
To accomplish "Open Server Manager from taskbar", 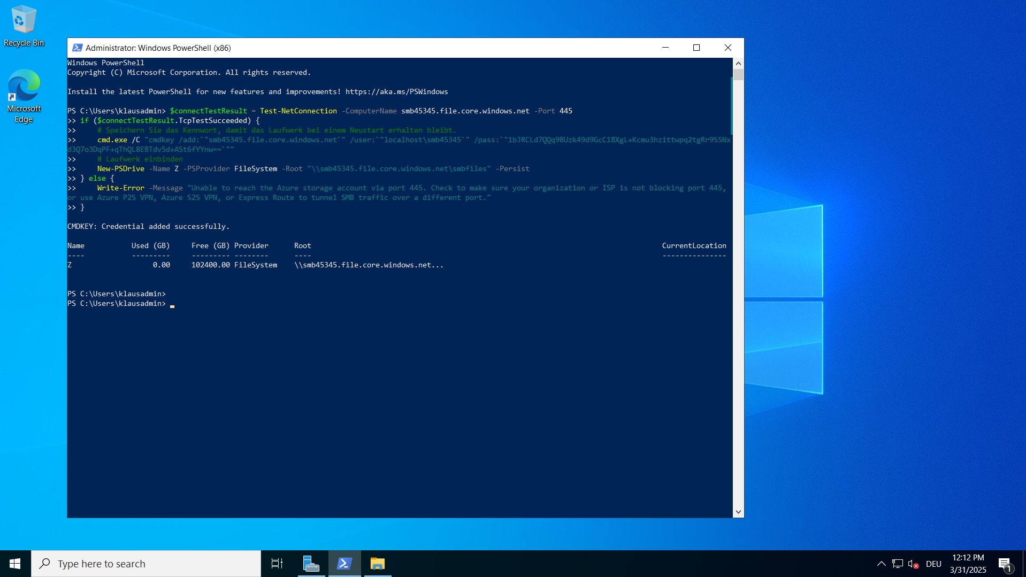I will point(311,564).
